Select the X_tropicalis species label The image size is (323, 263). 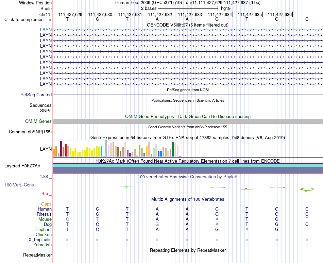click(x=40, y=240)
